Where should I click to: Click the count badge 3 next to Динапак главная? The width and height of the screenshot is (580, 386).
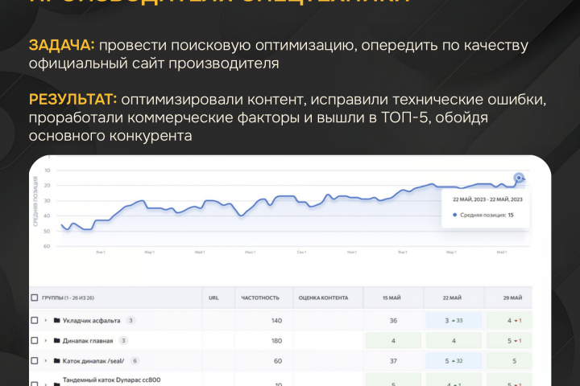coord(123,341)
